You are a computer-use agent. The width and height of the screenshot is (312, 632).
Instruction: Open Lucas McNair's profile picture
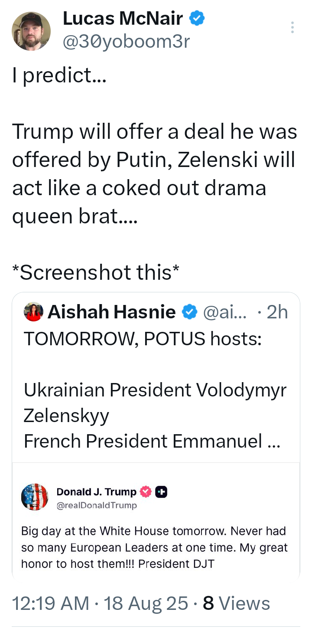pyautogui.click(x=31, y=31)
